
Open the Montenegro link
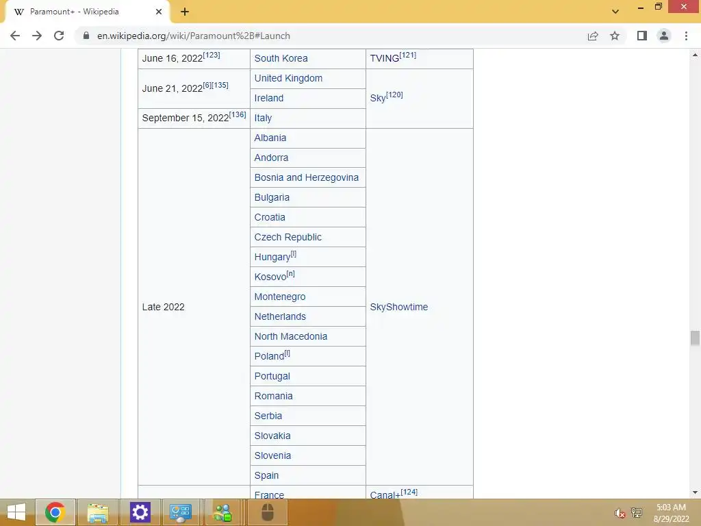[x=280, y=297]
